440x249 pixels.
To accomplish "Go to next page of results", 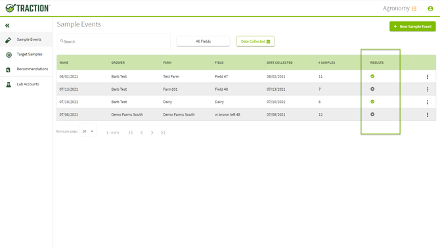I will click(152, 133).
